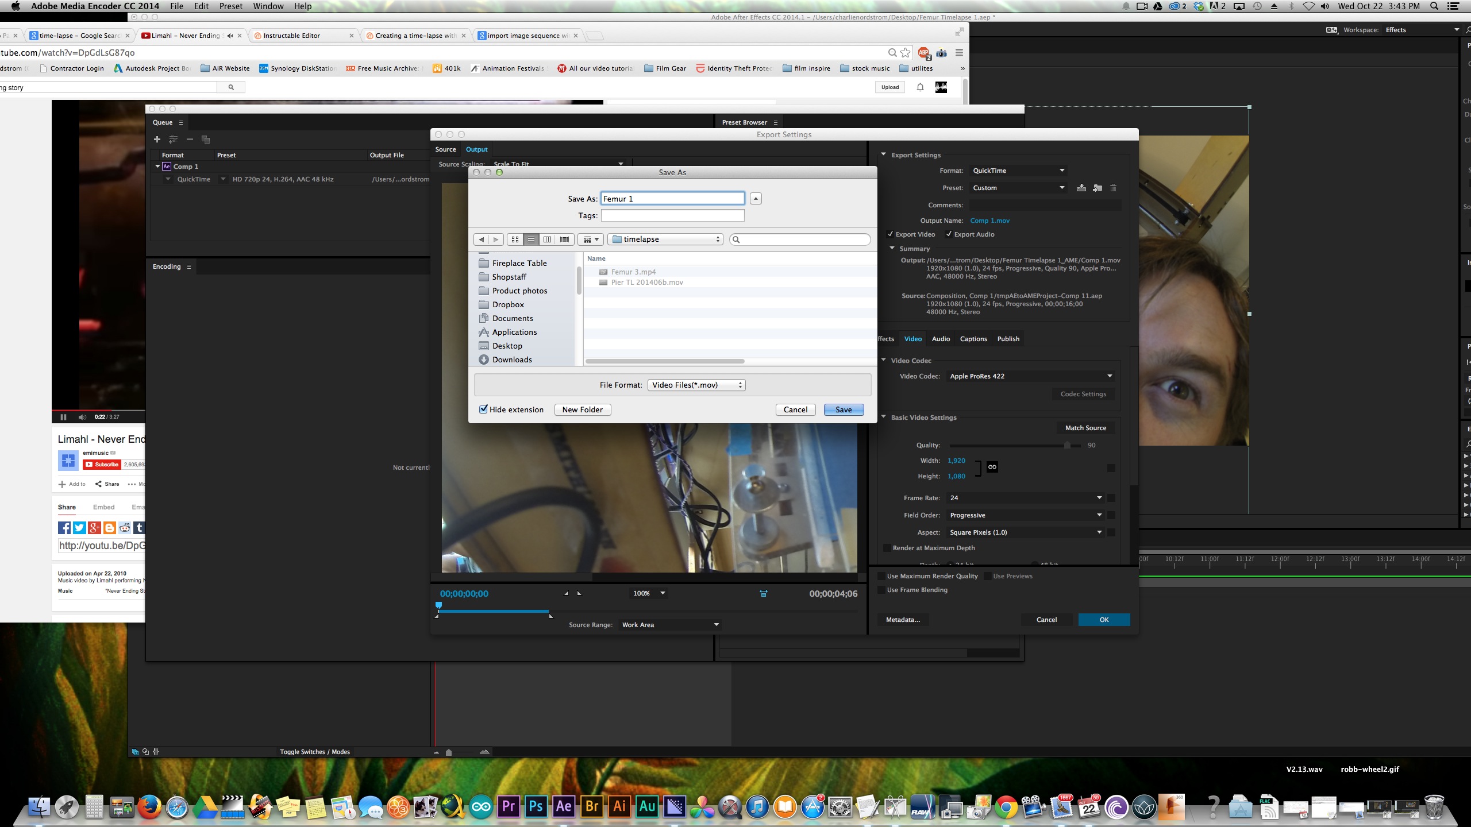Open File Format dropdown Video Files(*.mov)
This screenshot has height=827, width=1471.
pos(696,385)
